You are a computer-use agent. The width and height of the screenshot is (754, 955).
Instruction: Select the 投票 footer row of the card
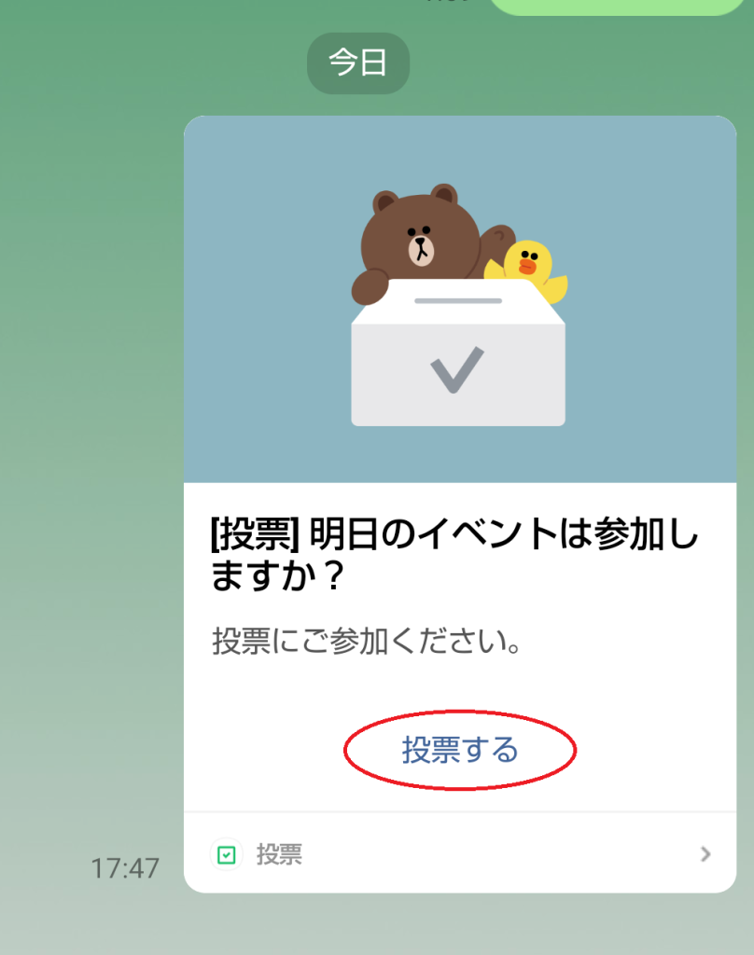pyautogui.click(x=460, y=854)
